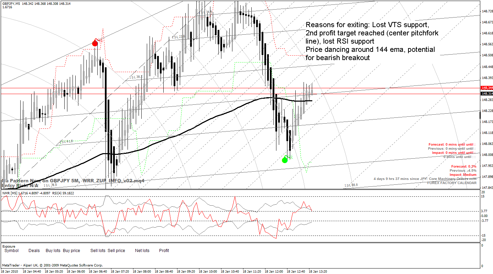Click the Deals column header
Viewport: 493px width, 274px height.
[x=34, y=251]
